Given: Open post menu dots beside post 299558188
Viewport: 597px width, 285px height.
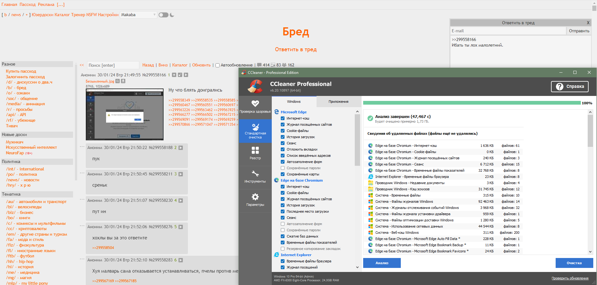Looking at the screenshot, I should point(82,147).
